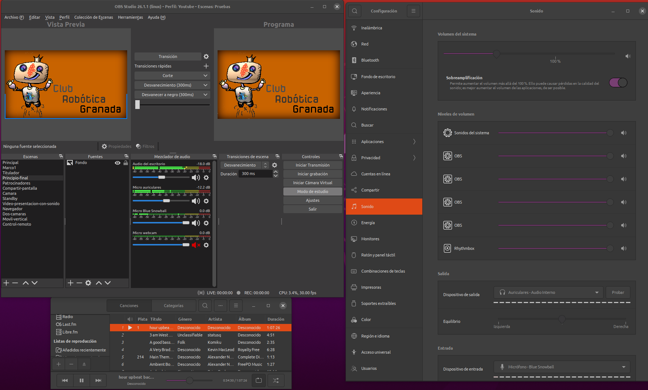
Task: Expand Privacidad settings section
Action: click(x=384, y=158)
